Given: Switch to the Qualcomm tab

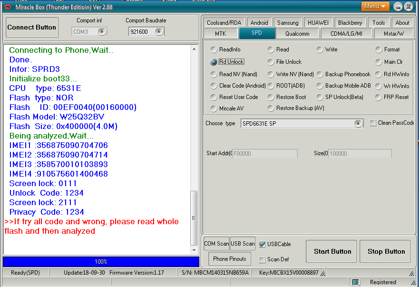Looking at the screenshot, I should [297, 33].
